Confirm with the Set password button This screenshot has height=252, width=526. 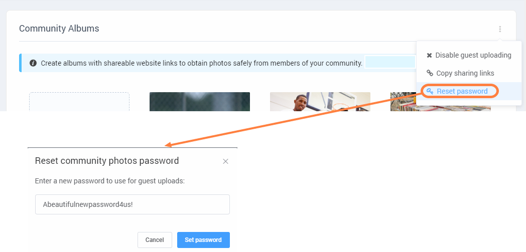(203, 240)
